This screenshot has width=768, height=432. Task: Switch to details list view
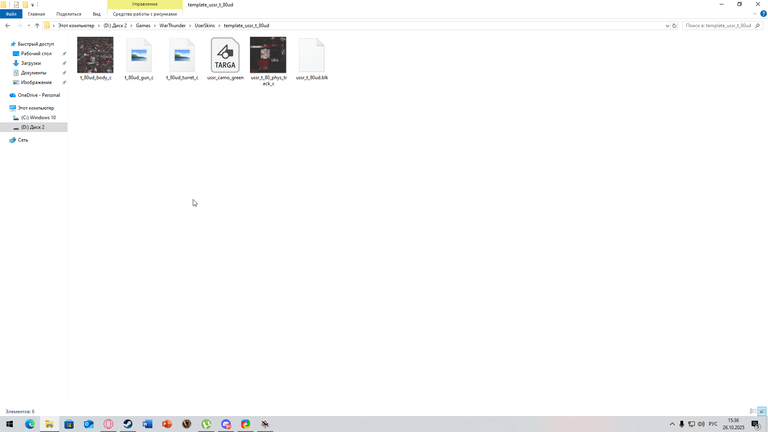[753, 411]
